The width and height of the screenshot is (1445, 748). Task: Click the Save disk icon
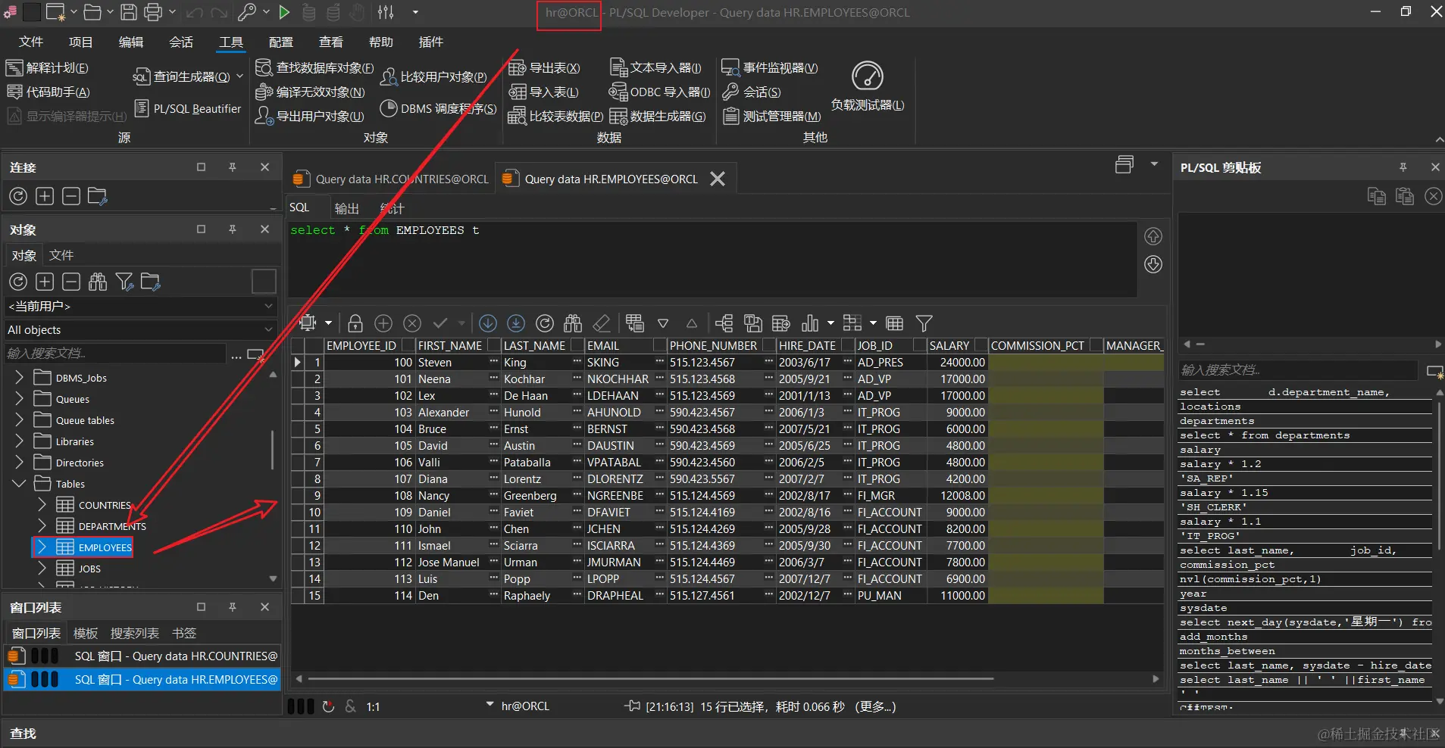tap(130, 12)
